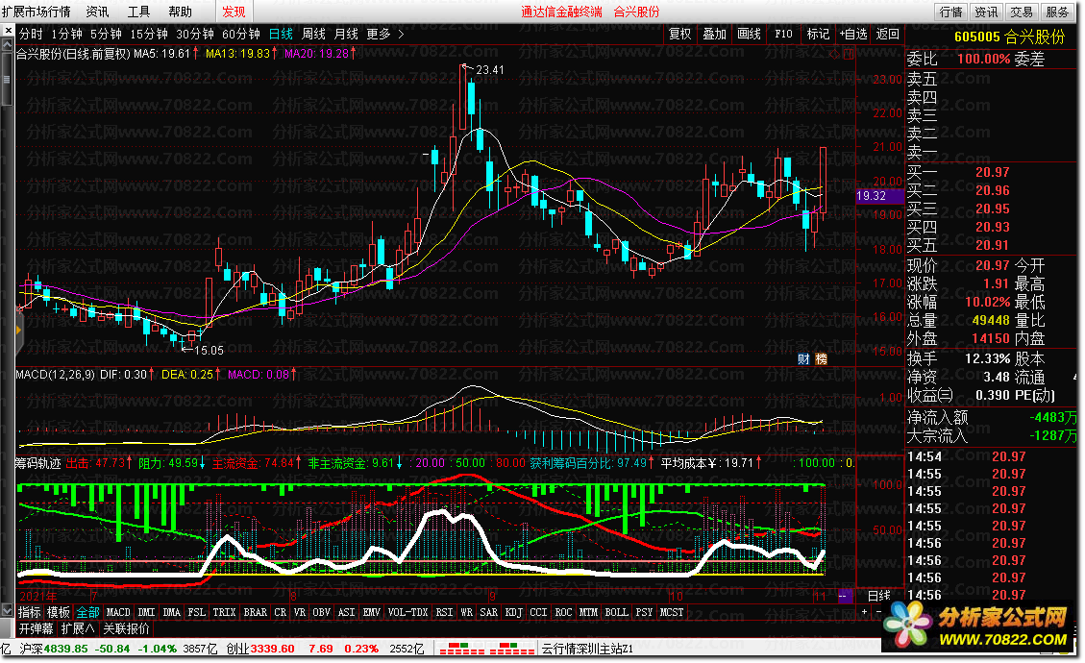This screenshot has width=1085, height=663.
Task: Switch to 1分钟 period
Action: tap(66, 34)
